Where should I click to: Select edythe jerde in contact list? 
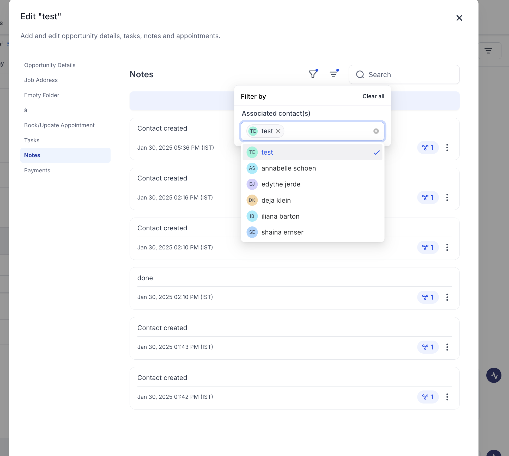coord(281,184)
